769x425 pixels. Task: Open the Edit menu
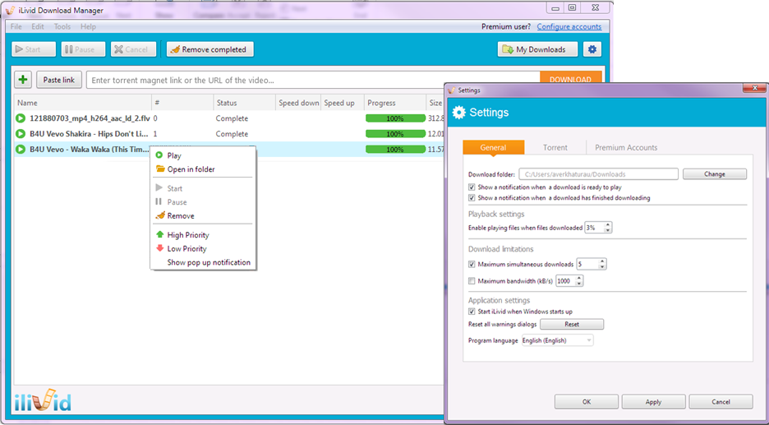coord(38,26)
